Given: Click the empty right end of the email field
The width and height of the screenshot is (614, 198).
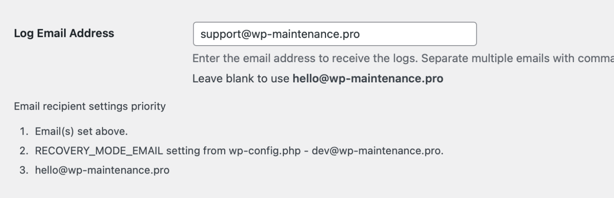Looking at the screenshot, I should click(x=418, y=34).
